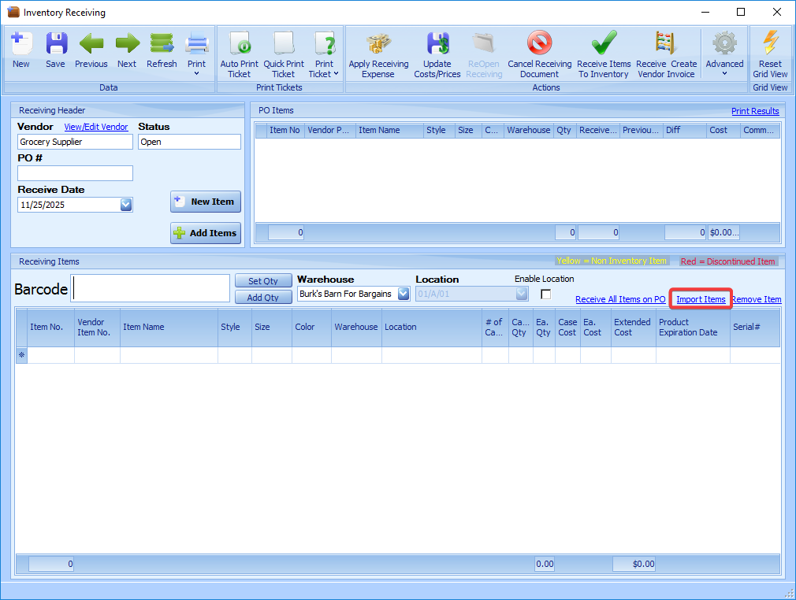
Task: Toggle the Enable Location checkbox
Action: click(x=545, y=294)
